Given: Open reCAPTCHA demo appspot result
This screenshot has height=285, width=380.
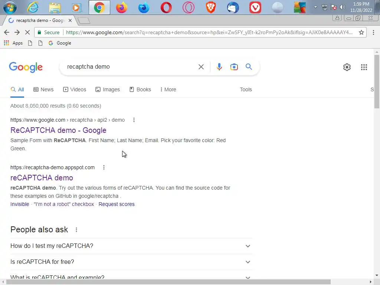Looking at the screenshot, I should click(42, 178).
